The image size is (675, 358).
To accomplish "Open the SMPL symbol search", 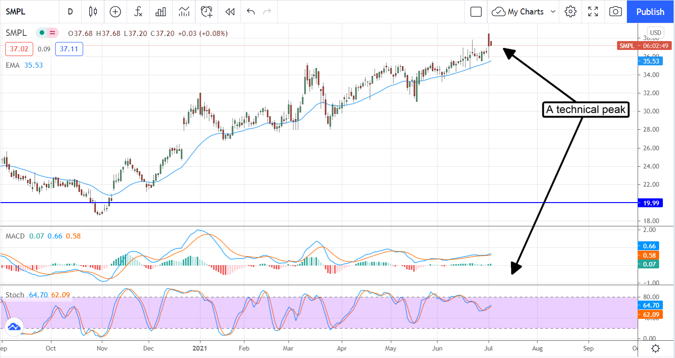I will (16, 12).
